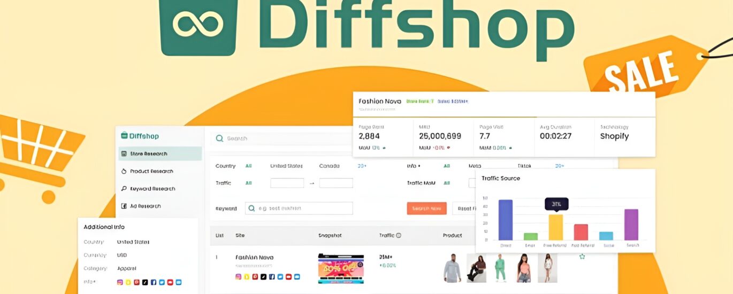Viewport: 733px width, 294px height.
Task: Select All for the Traffic MoM filter
Action: [x=447, y=183]
